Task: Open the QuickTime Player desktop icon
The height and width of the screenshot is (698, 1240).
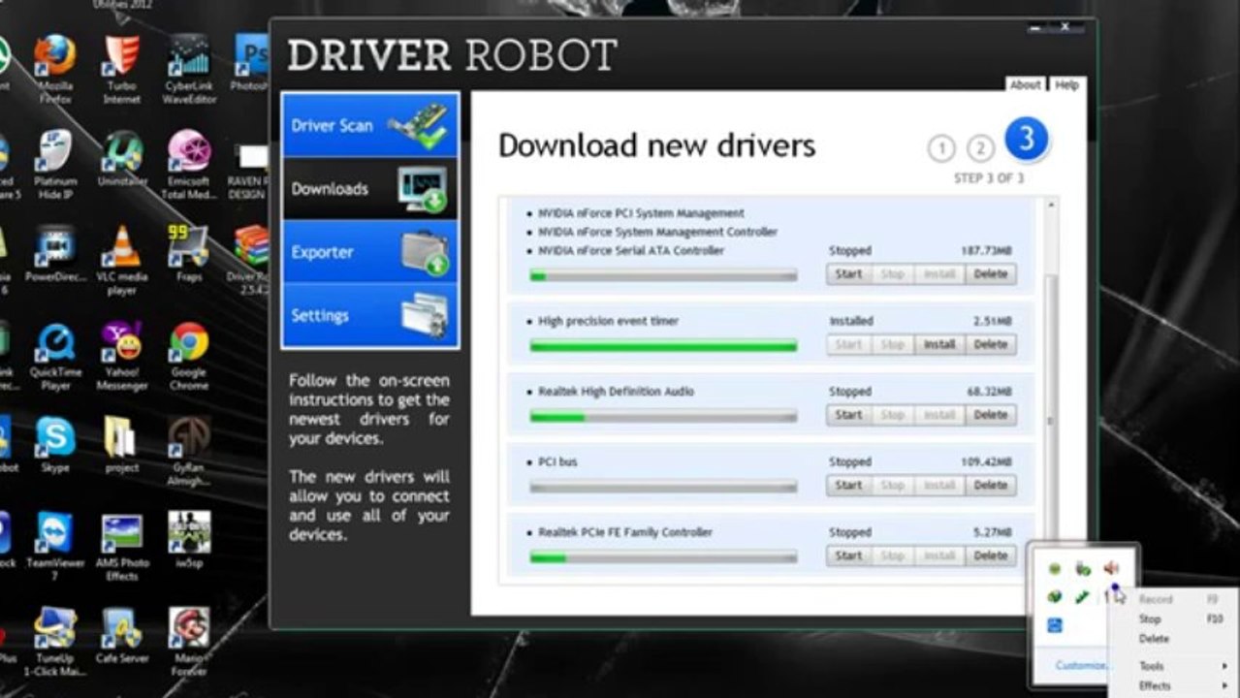Action: tap(55, 355)
